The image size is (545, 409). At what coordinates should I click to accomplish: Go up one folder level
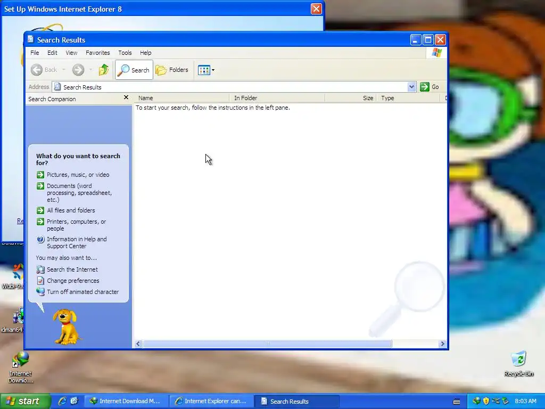click(x=104, y=70)
